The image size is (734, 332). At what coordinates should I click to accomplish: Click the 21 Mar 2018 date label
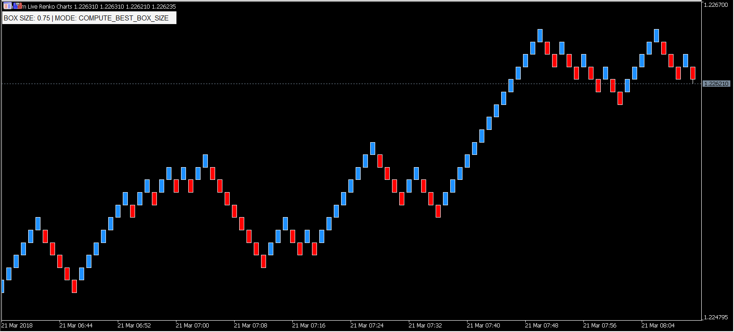17,326
